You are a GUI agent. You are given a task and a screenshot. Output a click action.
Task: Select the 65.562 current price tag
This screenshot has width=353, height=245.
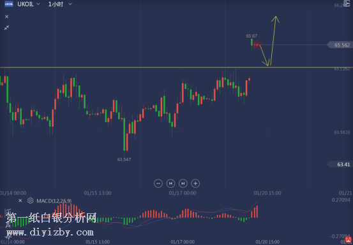(x=340, y=45)
